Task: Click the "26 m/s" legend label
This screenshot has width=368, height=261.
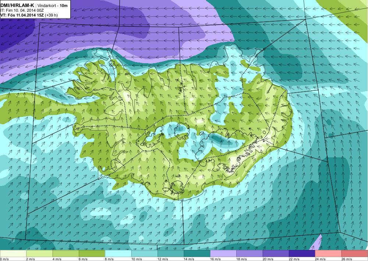Action: (x=347, y=259)
